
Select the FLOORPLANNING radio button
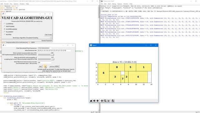[5, 29]
